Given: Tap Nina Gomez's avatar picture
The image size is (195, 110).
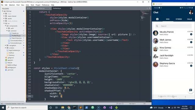Looking at the screenshot, I should (155, 49).
